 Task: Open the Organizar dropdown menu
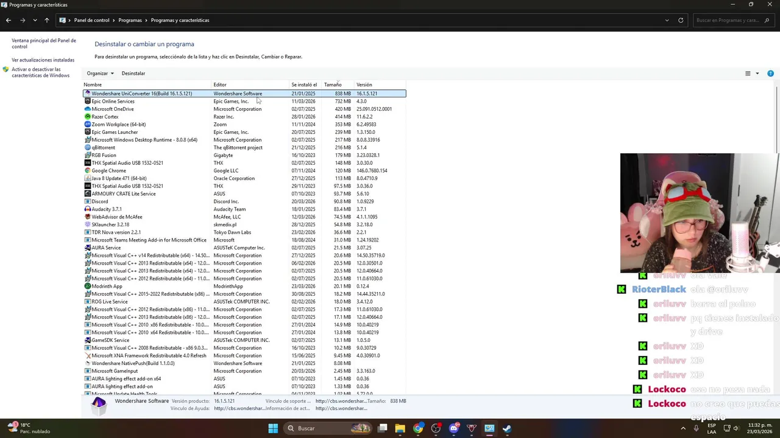pos(100,73)
